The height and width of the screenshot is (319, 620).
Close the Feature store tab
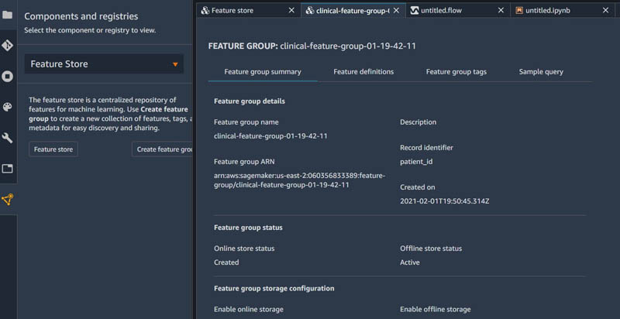coord(291,10)
